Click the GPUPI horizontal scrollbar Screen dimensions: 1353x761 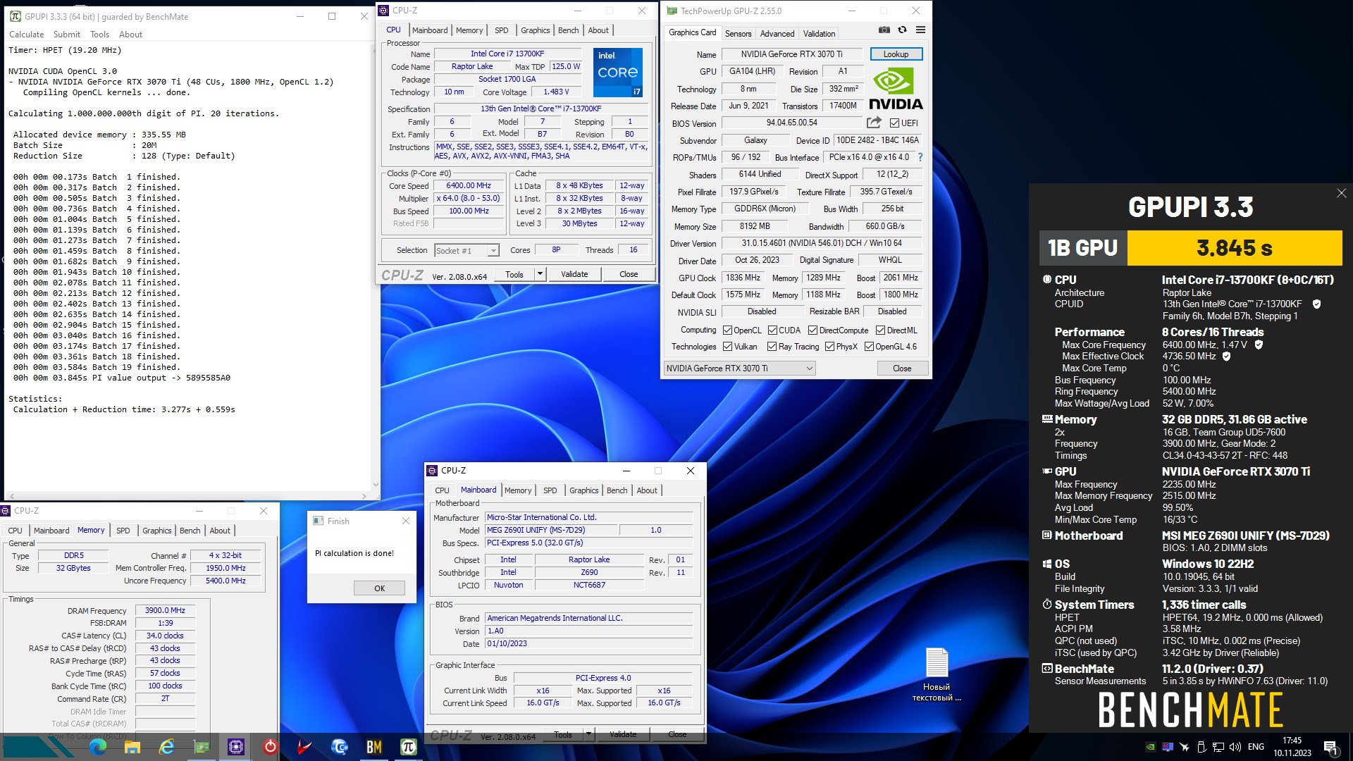(x=189, y=496)
